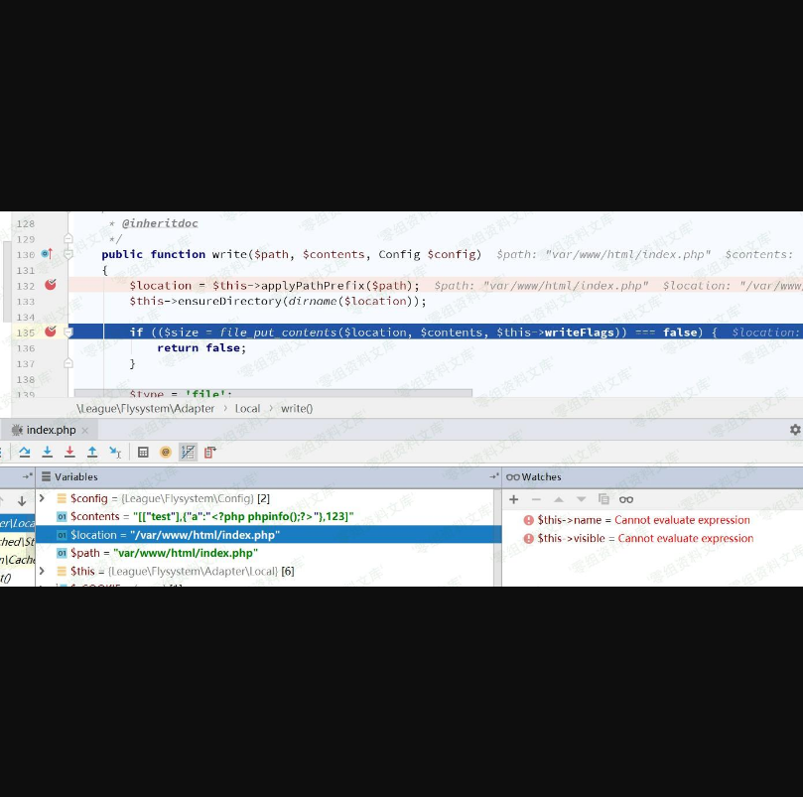Click the write() breadcrumb item
Image resolution: width=803 pixels, height=797 pixels.
coord(296,408)
